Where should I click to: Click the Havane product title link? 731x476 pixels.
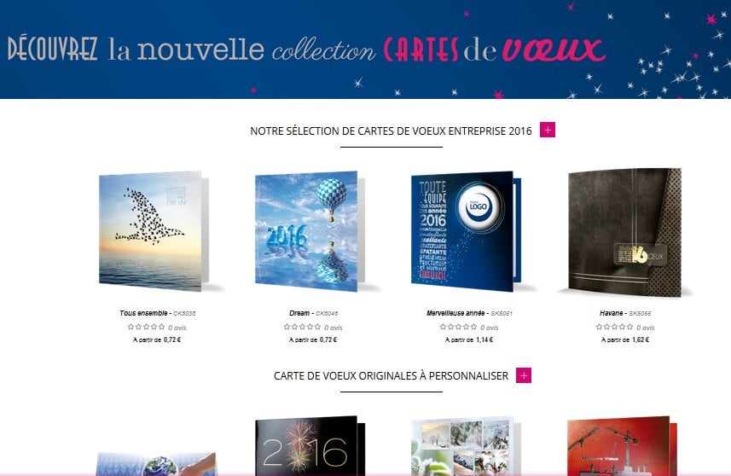pos(612,313)
